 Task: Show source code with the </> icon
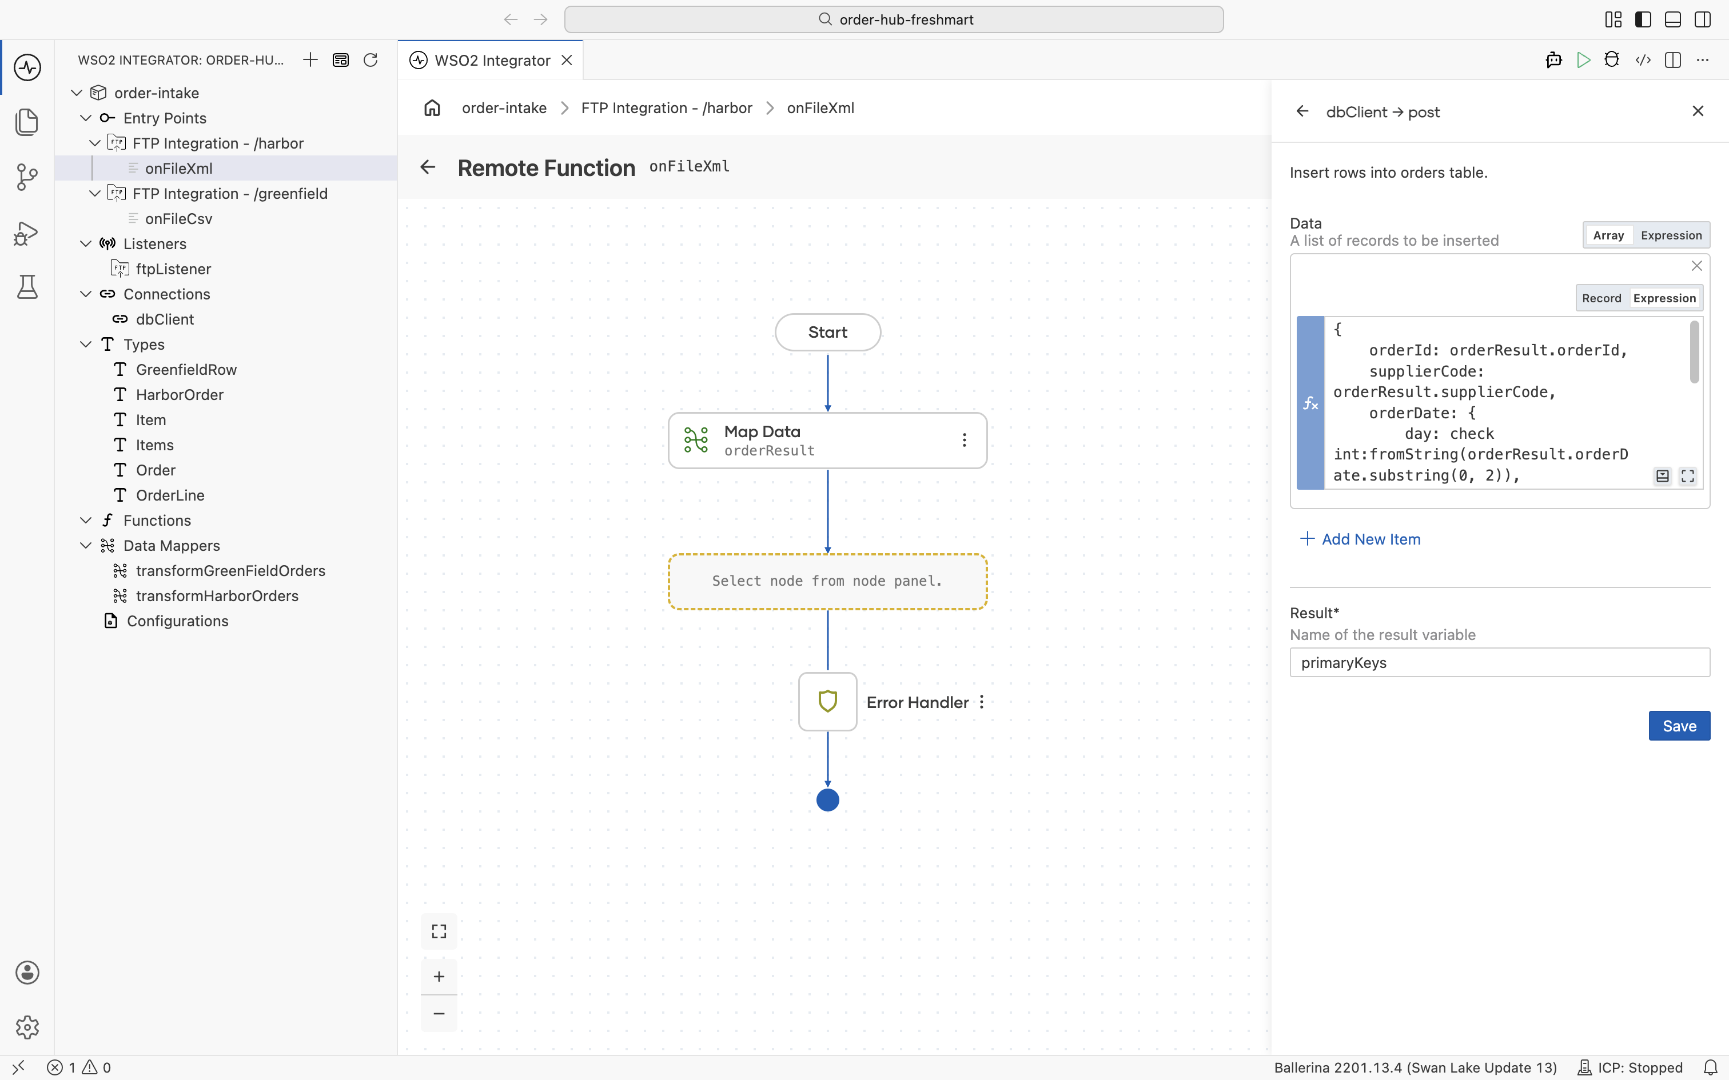point(1643,60)
